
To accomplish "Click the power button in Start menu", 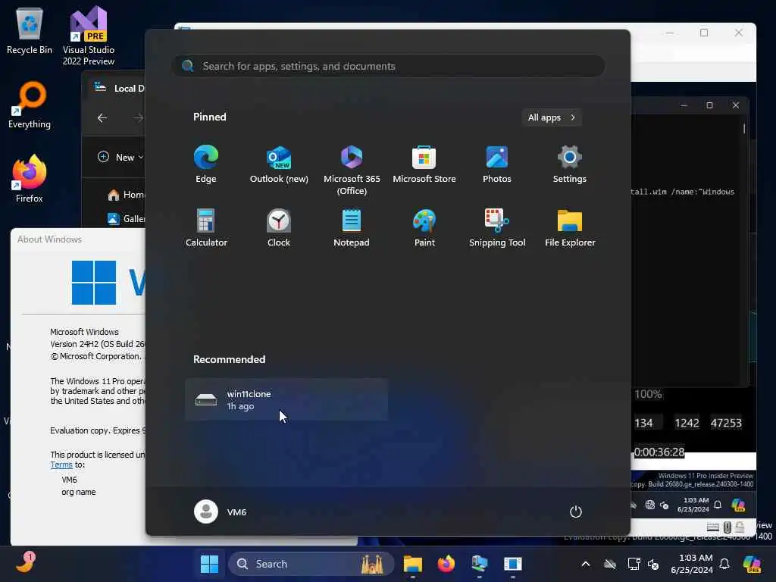I will 576,512.
